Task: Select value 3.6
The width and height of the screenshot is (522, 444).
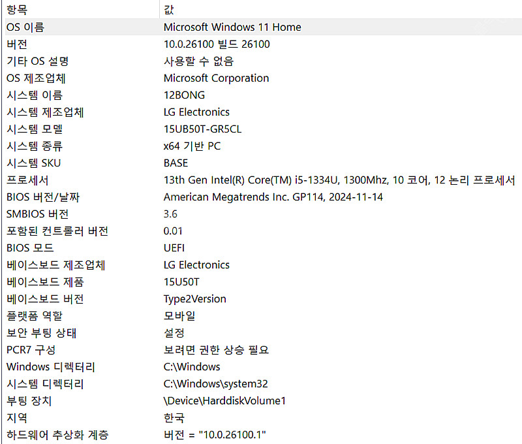Action: pos(170,214)
